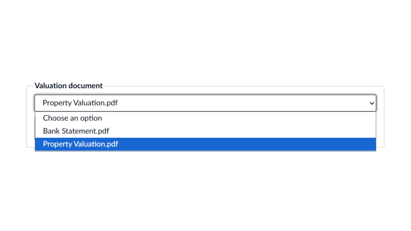Switch selection to Bank Statement.pdf
Viewport: 411px width, 231px height.
point(76,131)
